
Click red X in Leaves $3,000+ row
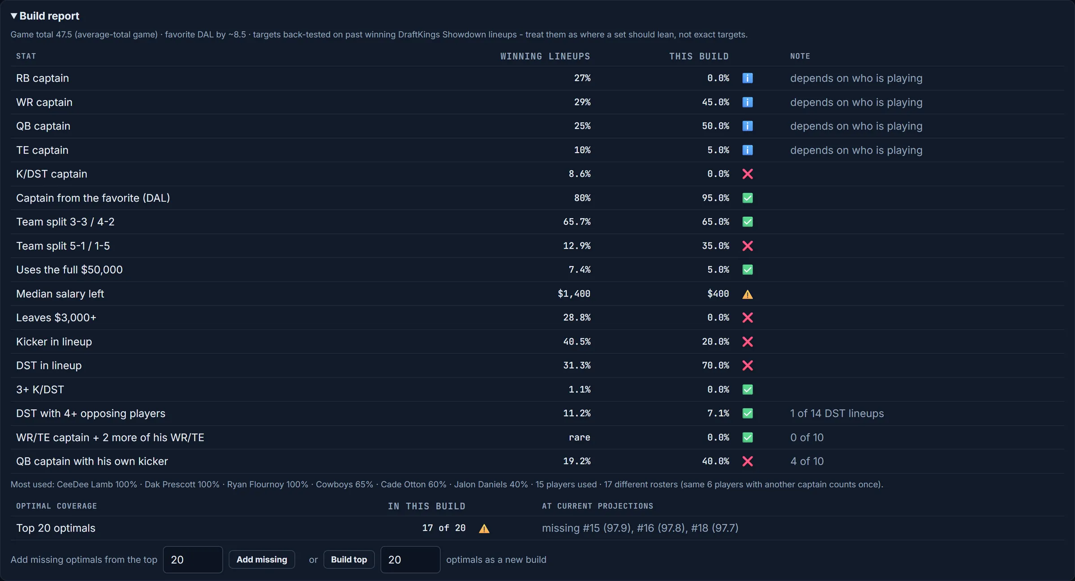tap(747, 318)
